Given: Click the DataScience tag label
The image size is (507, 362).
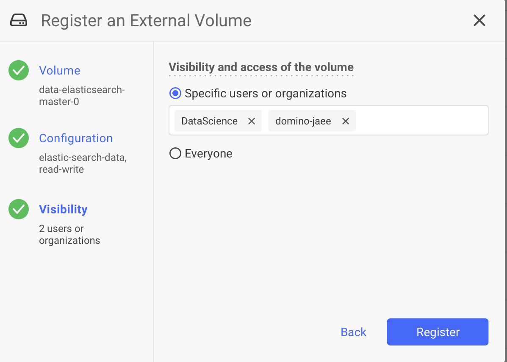Looking at the screenshot, I should [x=209, y=121].
